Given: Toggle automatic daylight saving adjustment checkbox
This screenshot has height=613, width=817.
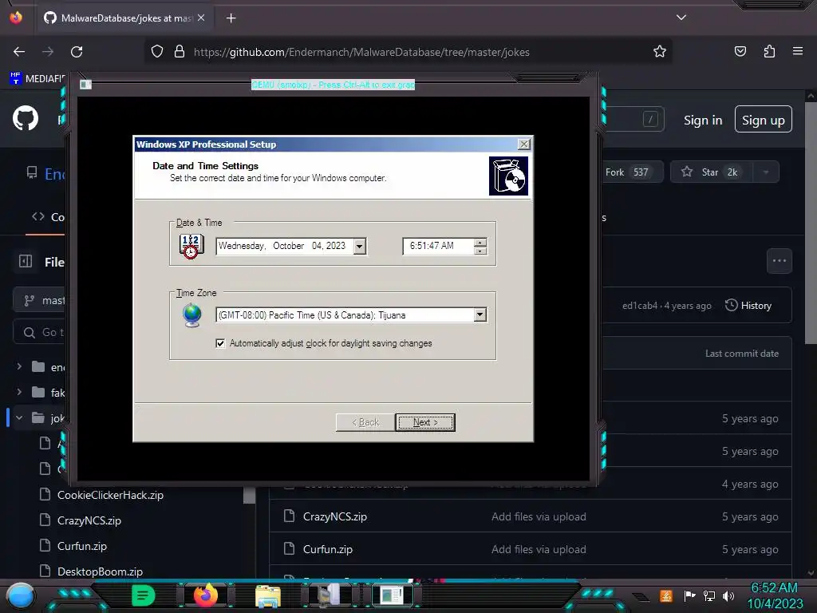Looking at the screenshot, I should click(220, 343).
